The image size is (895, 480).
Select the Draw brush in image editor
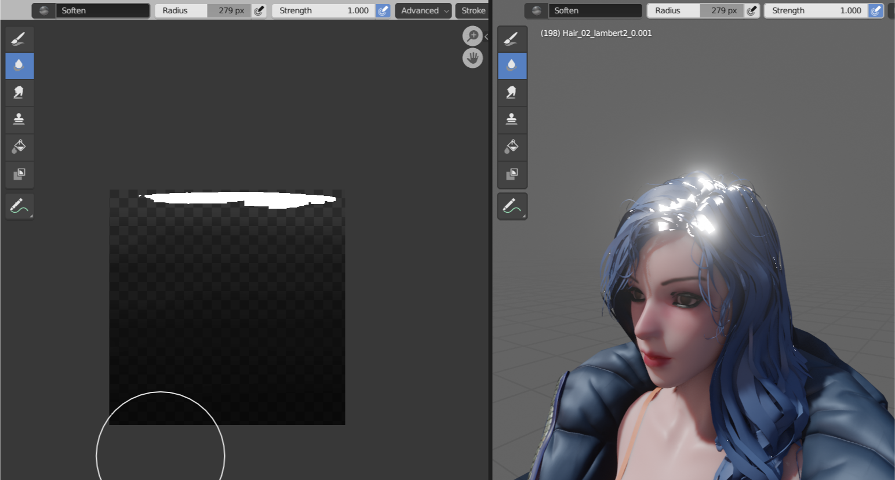(19, 39)
